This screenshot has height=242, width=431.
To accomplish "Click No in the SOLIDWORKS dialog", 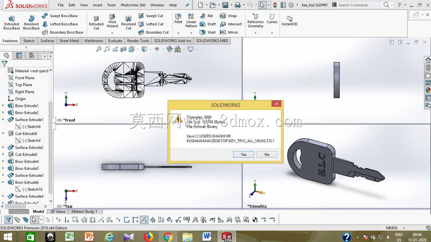I will 267,155.
